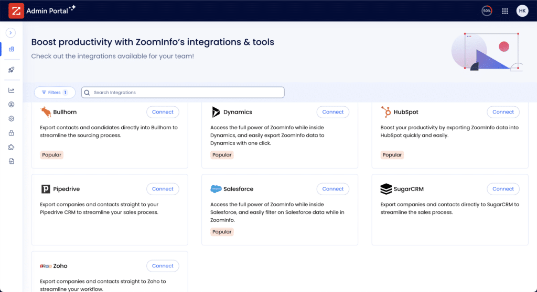Connect the Salesforce integration

[333, 189]
